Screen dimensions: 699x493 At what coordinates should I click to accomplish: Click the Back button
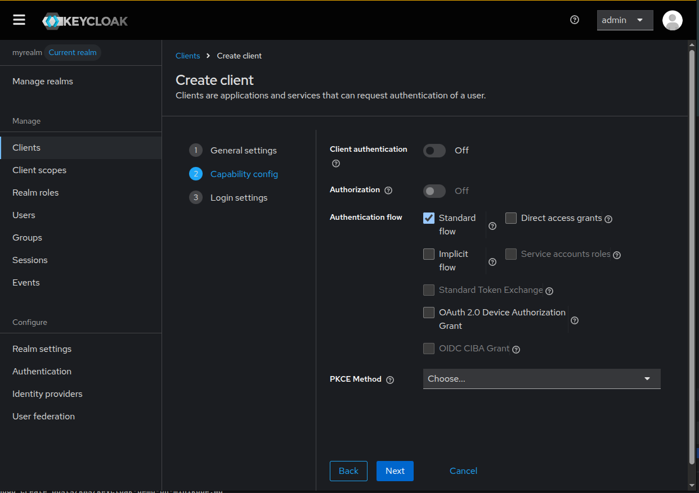(x=348, y=471)
